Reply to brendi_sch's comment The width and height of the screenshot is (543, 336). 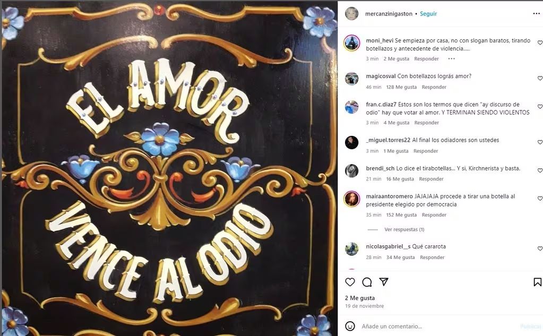(431, 179)
